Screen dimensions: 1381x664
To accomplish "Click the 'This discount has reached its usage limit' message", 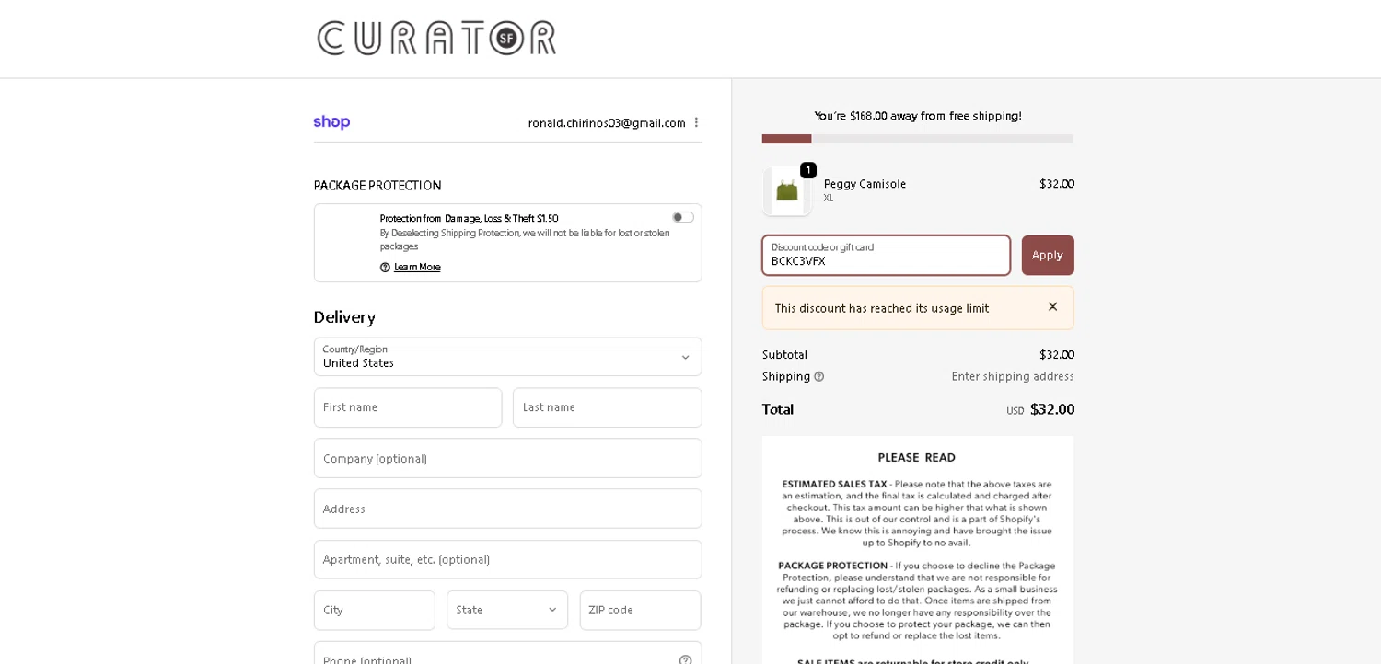I will (882, 308).
